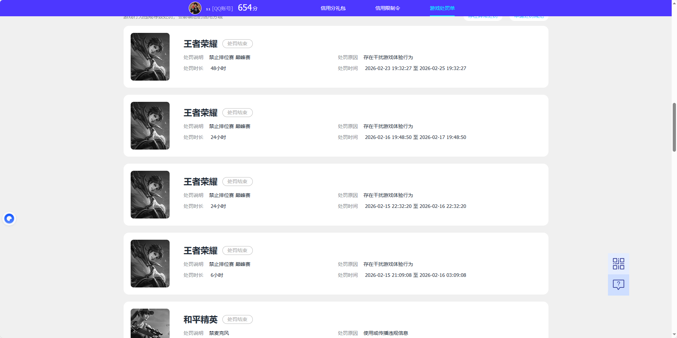This screenshot has width=677, height=338.
Task: Click the floating blue circle widget on the left
Action: pos(9,218)
